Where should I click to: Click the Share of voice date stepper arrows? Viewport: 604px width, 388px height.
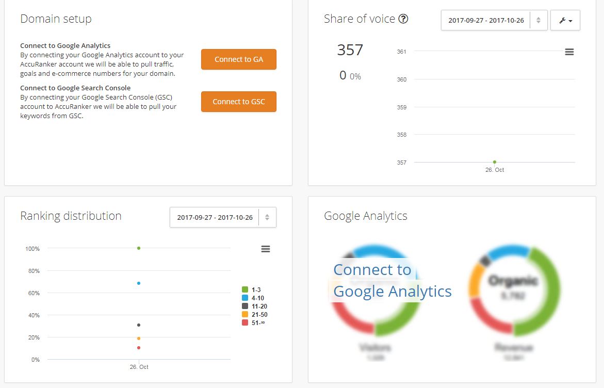point(538,21)
